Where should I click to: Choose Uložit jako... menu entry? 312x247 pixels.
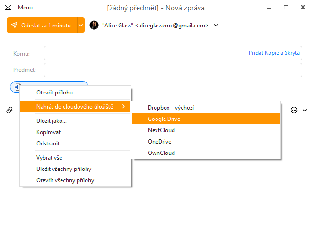(x=76, y=121)
